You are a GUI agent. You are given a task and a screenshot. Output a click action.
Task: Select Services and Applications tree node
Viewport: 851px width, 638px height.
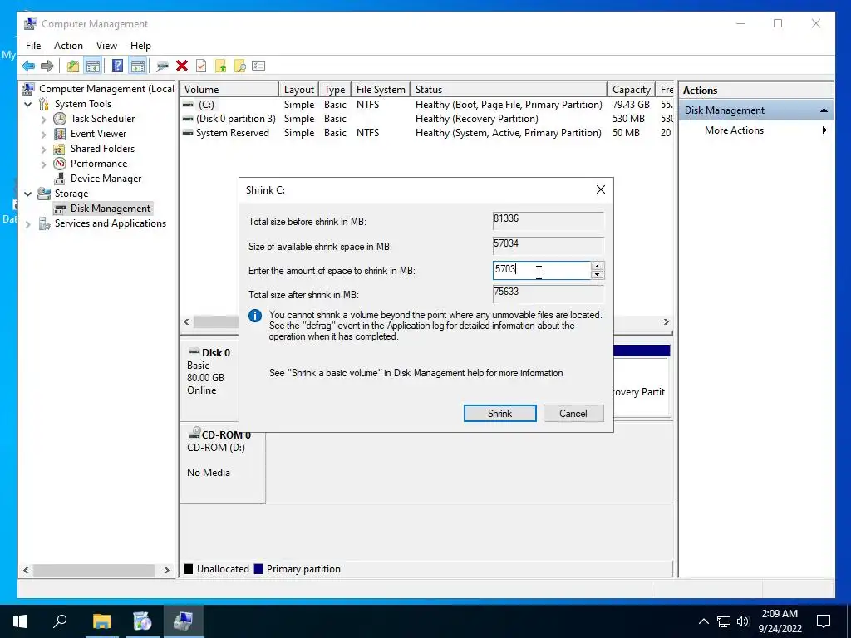[x=111, y=223]
